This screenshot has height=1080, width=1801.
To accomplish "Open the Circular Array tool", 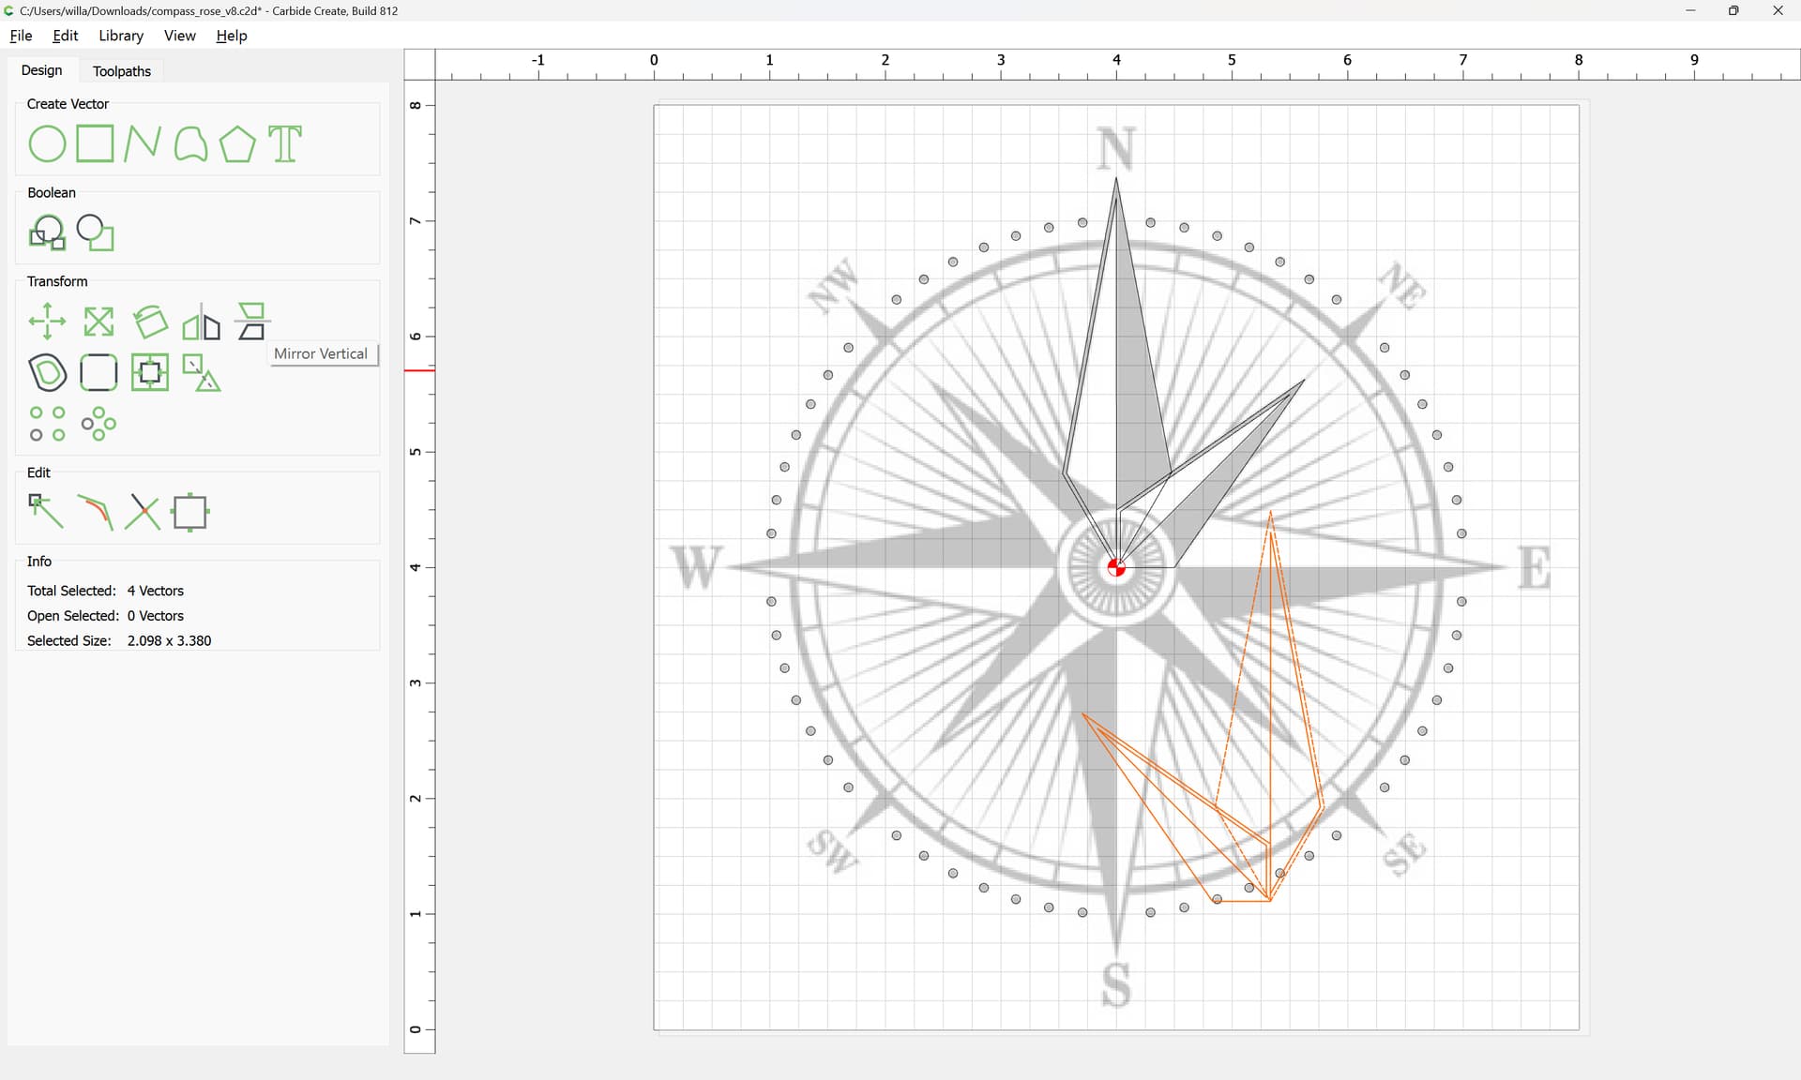I will click(98, 424).
